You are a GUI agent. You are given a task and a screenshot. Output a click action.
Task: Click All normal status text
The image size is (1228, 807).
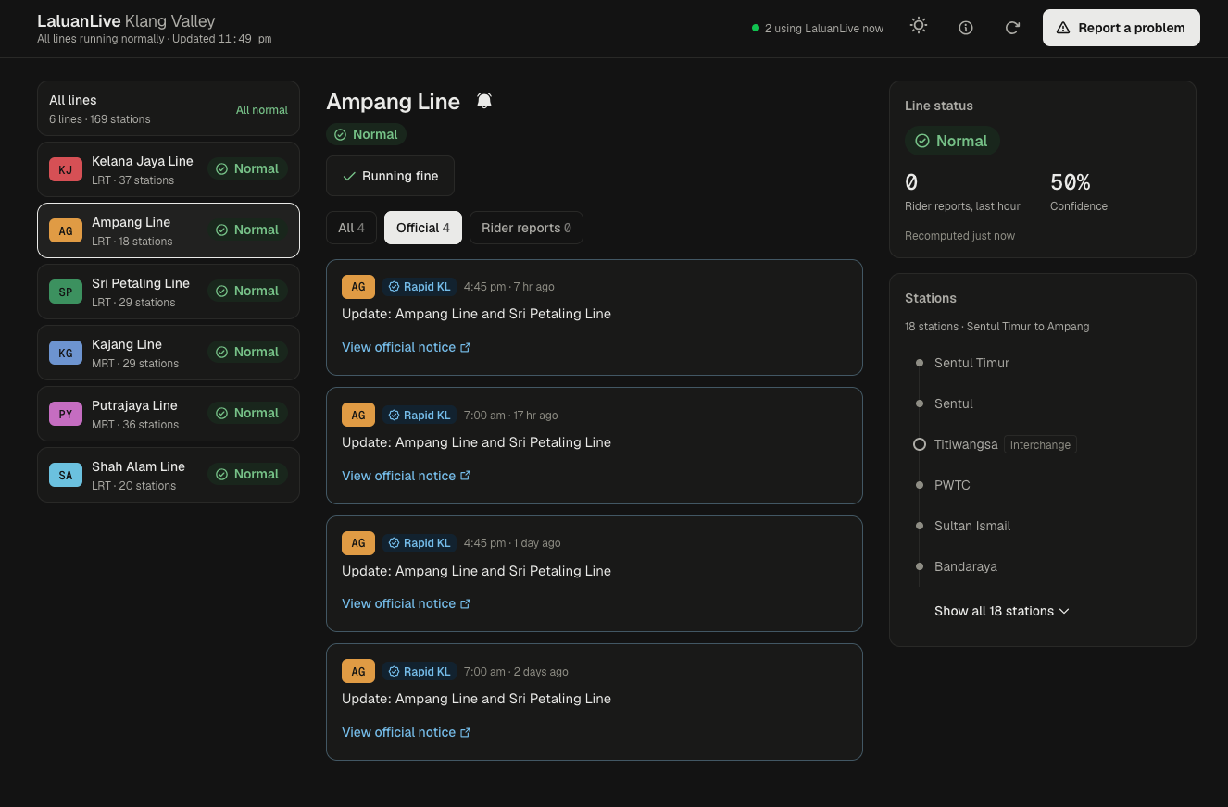click(262, 110)
